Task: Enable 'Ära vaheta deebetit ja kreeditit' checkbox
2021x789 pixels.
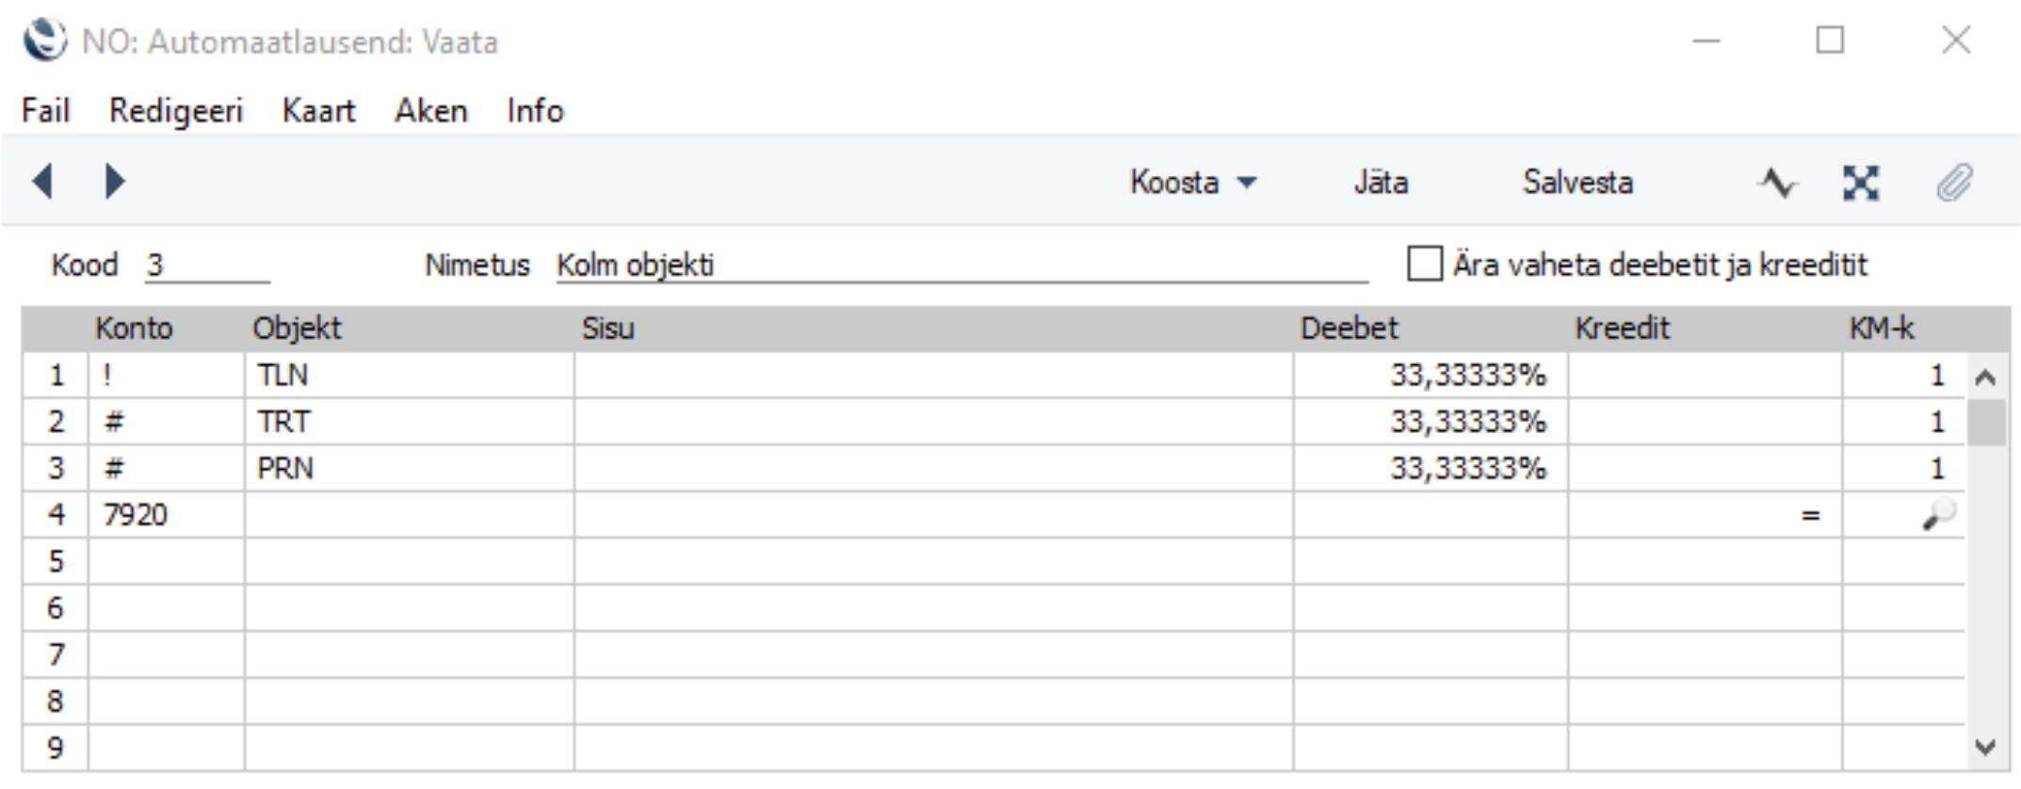Action: (1424, 265)
